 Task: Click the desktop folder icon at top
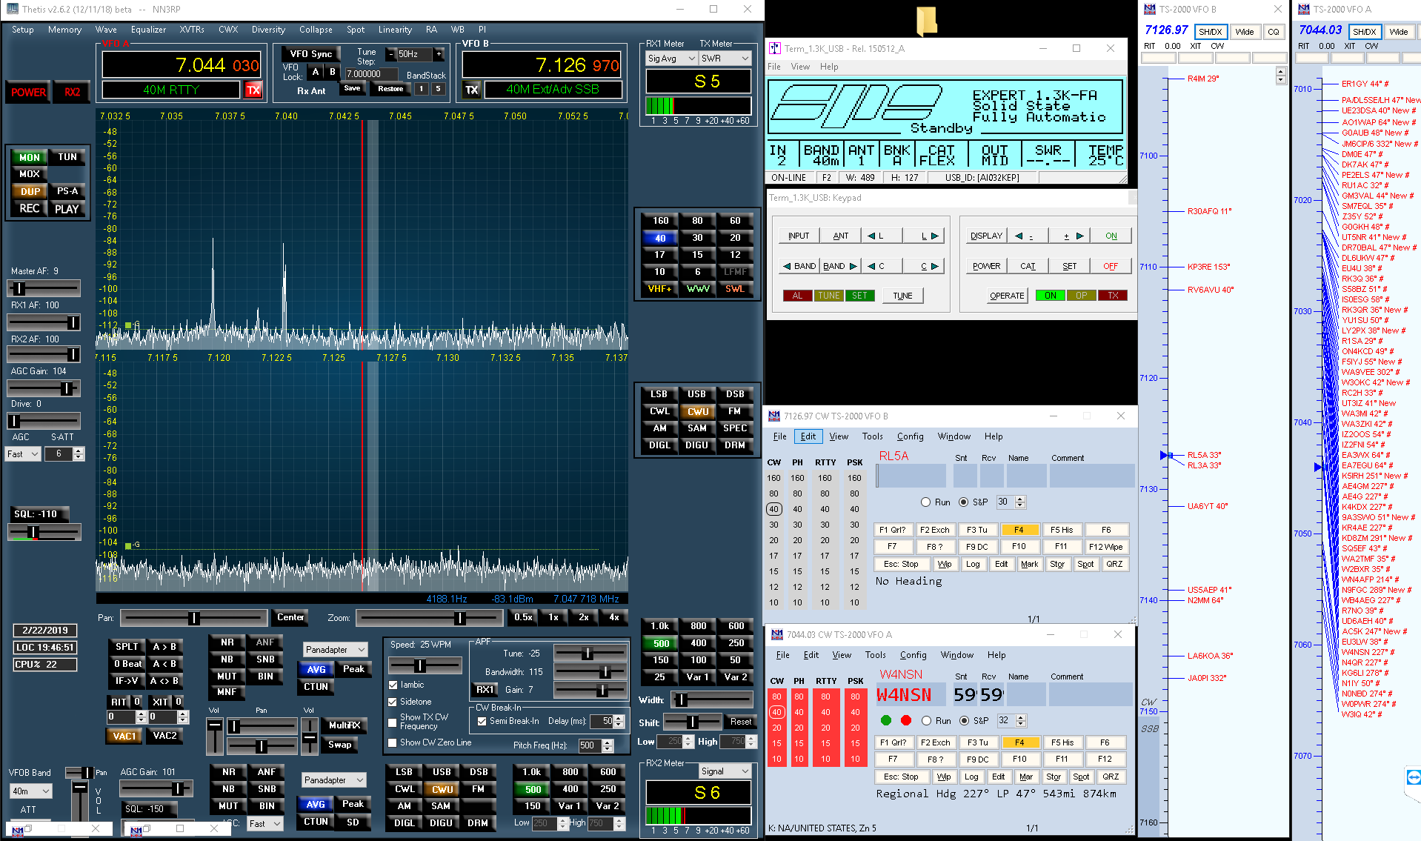926,21
